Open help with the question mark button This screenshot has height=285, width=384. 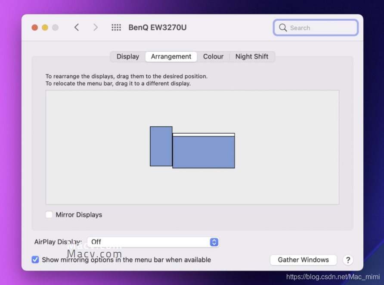tap(348, 260)
